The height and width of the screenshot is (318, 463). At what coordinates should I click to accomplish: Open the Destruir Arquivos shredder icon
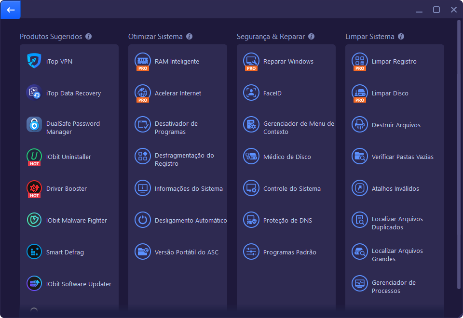tap(360, 124)
